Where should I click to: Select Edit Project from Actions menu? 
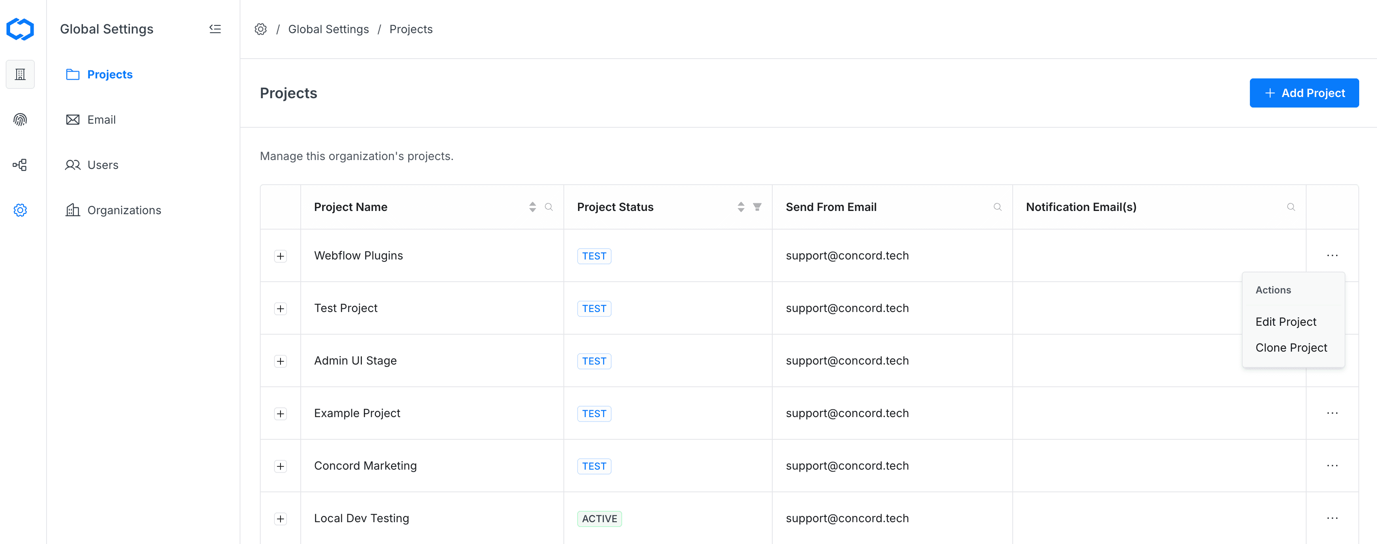(1286, 322)
